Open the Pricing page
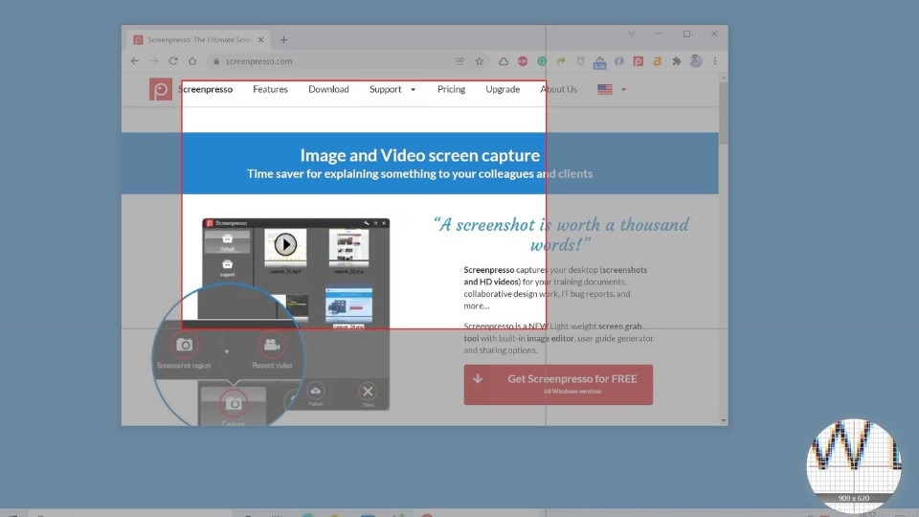Viewport: 919px width, 517px height. (451, 89)
